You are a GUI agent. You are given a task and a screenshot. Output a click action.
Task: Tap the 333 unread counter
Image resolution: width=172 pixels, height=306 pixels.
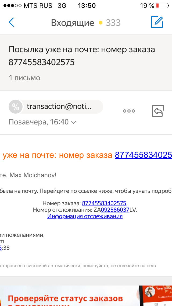[x=113, y=23]
